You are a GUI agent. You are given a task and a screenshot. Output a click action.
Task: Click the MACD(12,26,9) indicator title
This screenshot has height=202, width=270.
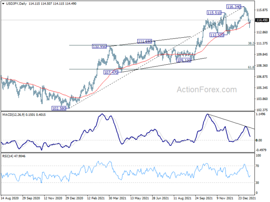pos(13,114)
